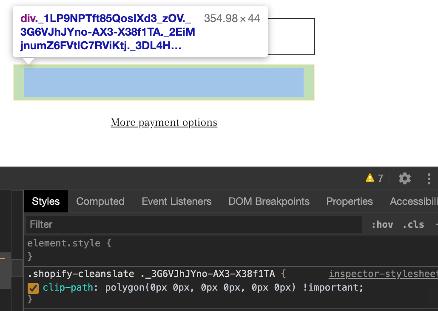This screenshot has width=438, height=311.
Task: Click the Styles tab label
Action: (46, 201)
